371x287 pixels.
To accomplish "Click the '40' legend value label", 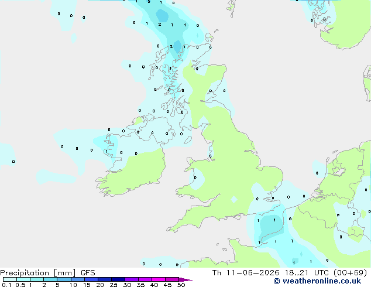I will click(154, 285).
